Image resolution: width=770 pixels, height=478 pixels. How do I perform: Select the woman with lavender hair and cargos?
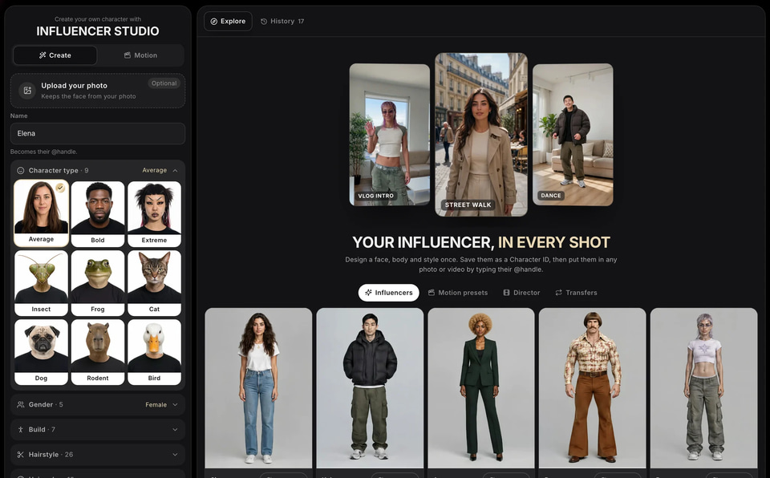click(703, 388)
